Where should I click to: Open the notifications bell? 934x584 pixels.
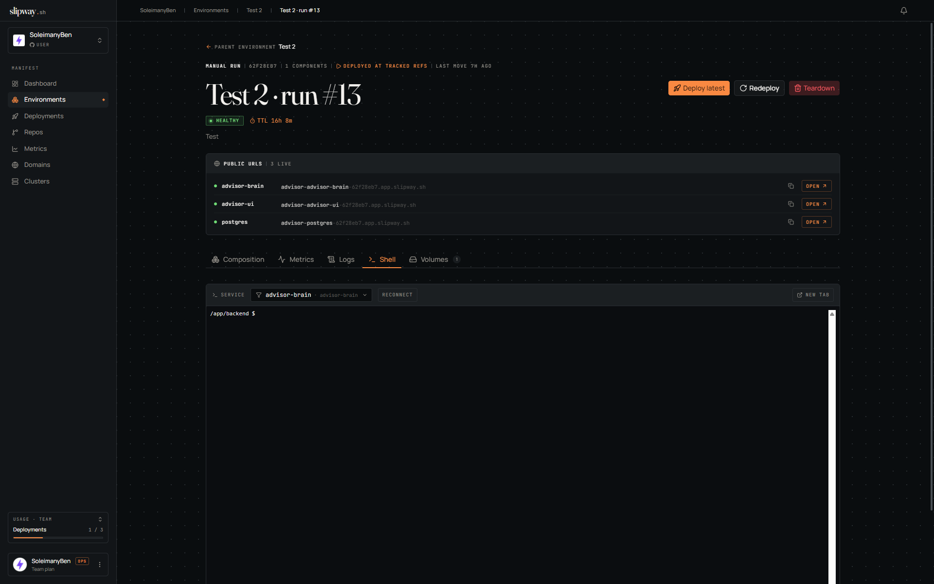point(903,11)
